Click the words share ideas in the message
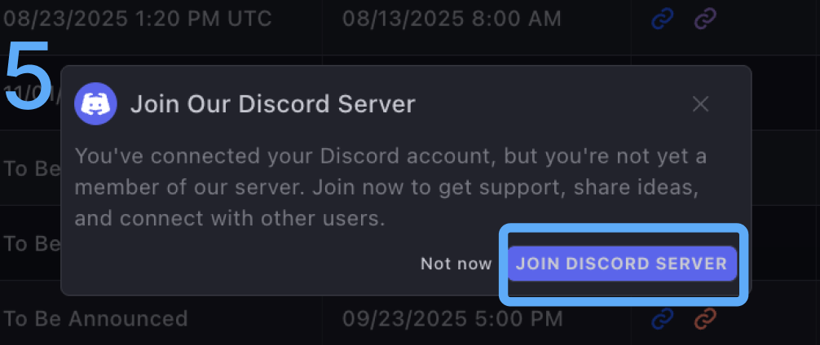Screen dimensions: 820x345 [636, 187]
